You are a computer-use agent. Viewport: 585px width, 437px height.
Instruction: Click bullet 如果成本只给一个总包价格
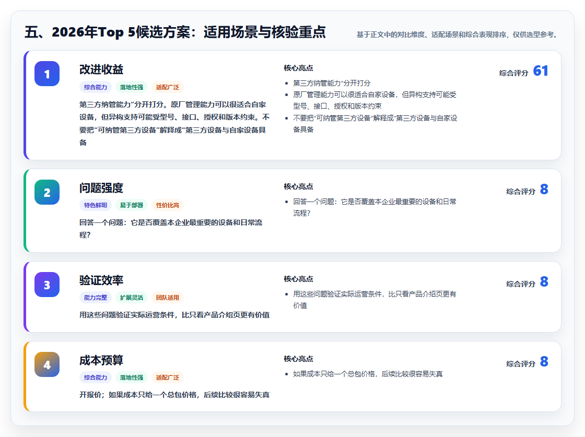pyautogui.click(x=368, y=374)
